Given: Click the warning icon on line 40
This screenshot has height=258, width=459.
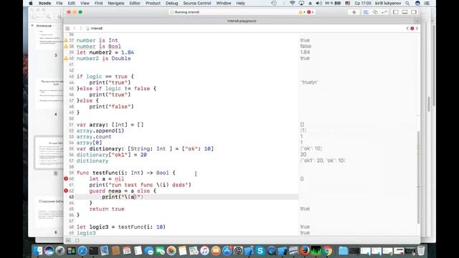Looking at the screenshot, I should coord(66,58).
